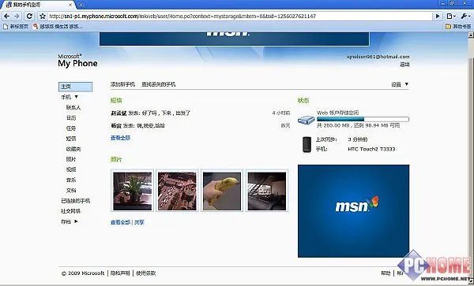
Task: Click 查看全部 under the photo thumbnails
Action: (x=120, y=222)
